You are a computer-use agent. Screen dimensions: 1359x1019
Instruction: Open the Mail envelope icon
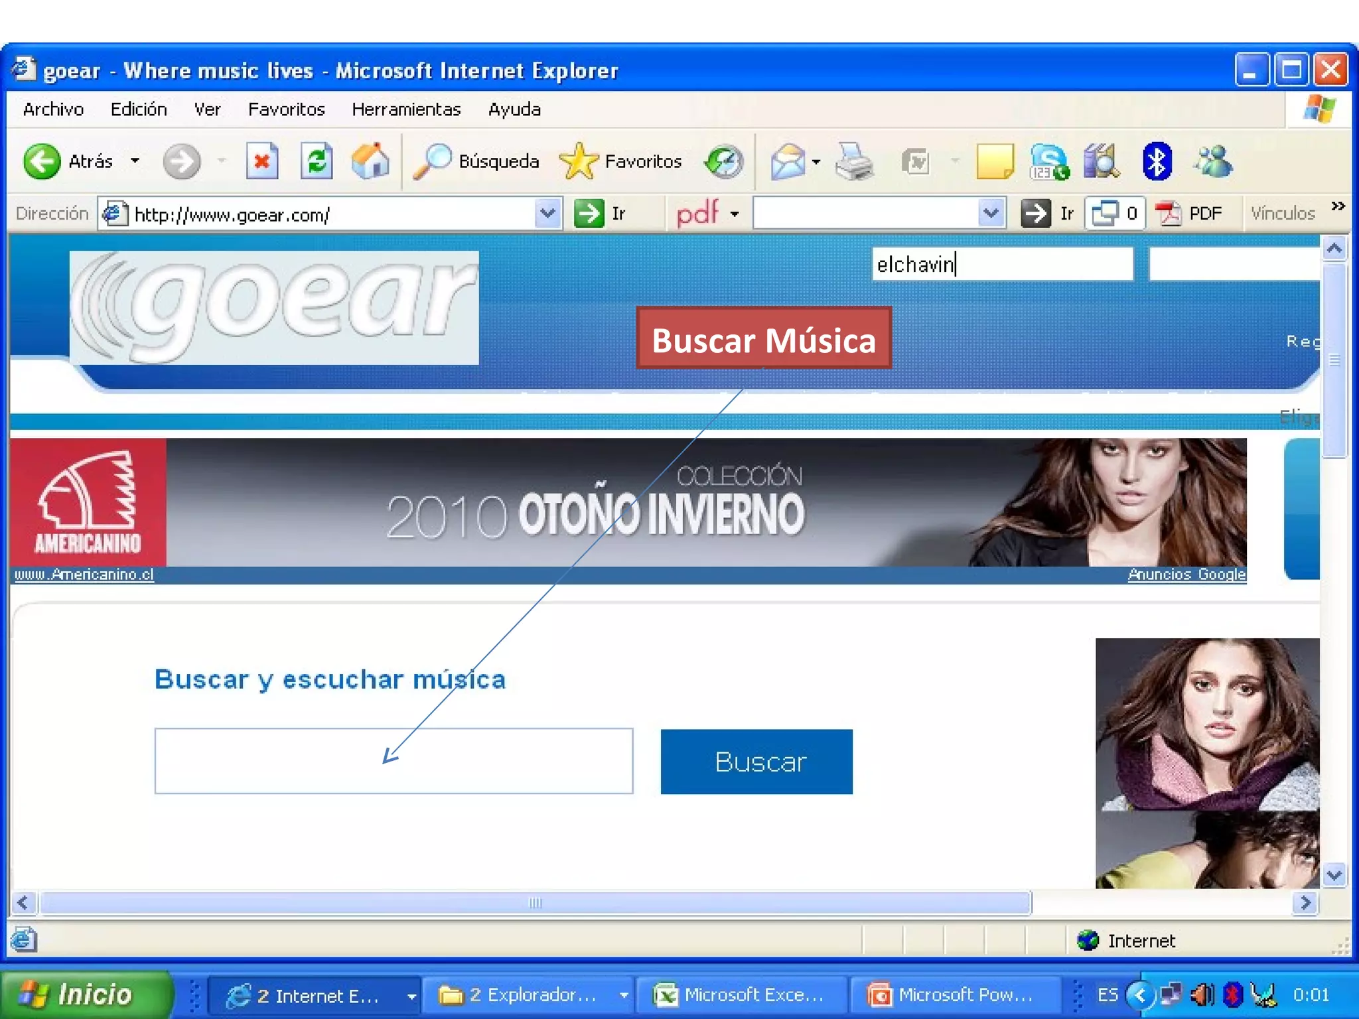(x=787, y=161)
